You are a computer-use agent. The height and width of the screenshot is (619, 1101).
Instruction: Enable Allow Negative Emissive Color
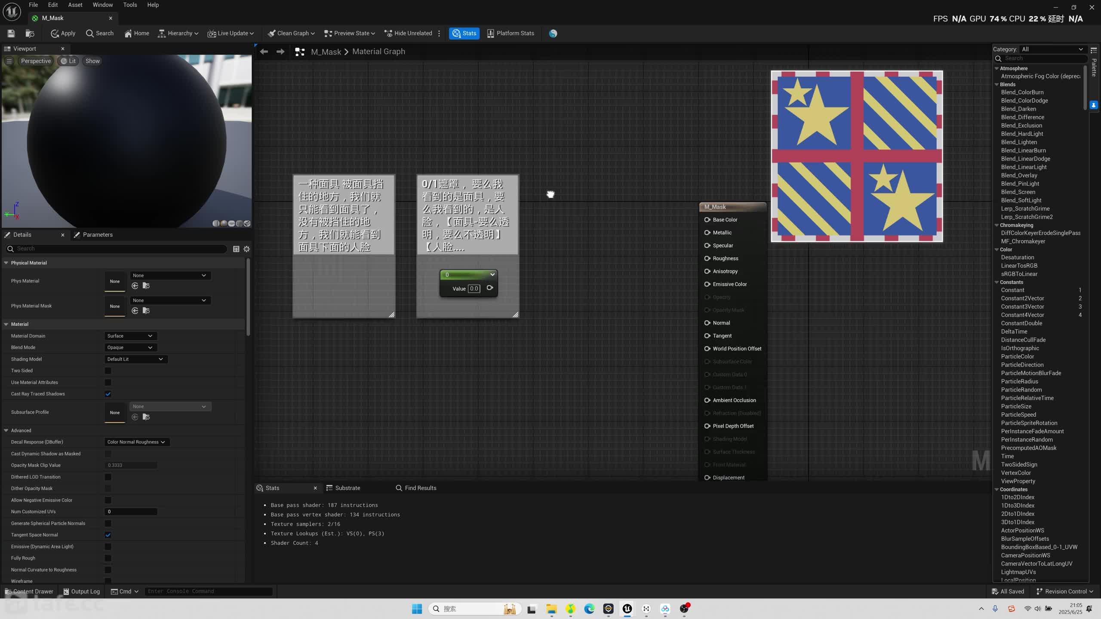pos(108,500)
